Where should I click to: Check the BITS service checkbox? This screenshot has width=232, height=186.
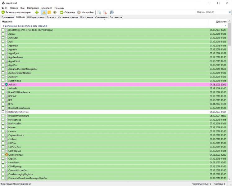(3, 104)
